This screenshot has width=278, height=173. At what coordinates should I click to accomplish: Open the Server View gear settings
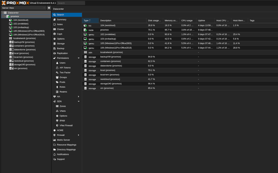coord(49,8)
